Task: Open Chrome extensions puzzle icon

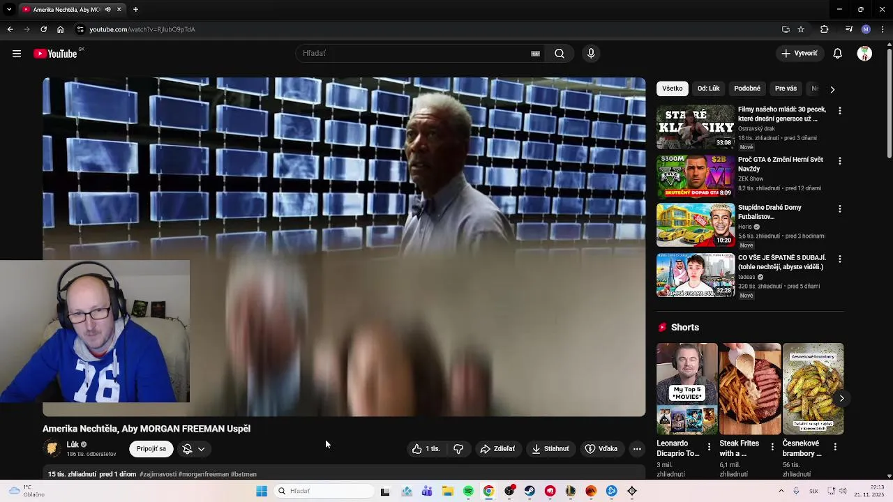Action: pos(824,29)
